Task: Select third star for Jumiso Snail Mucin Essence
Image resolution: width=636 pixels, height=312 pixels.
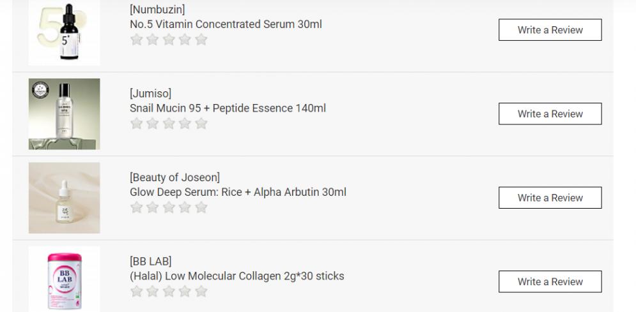Action: coord(169,124)
